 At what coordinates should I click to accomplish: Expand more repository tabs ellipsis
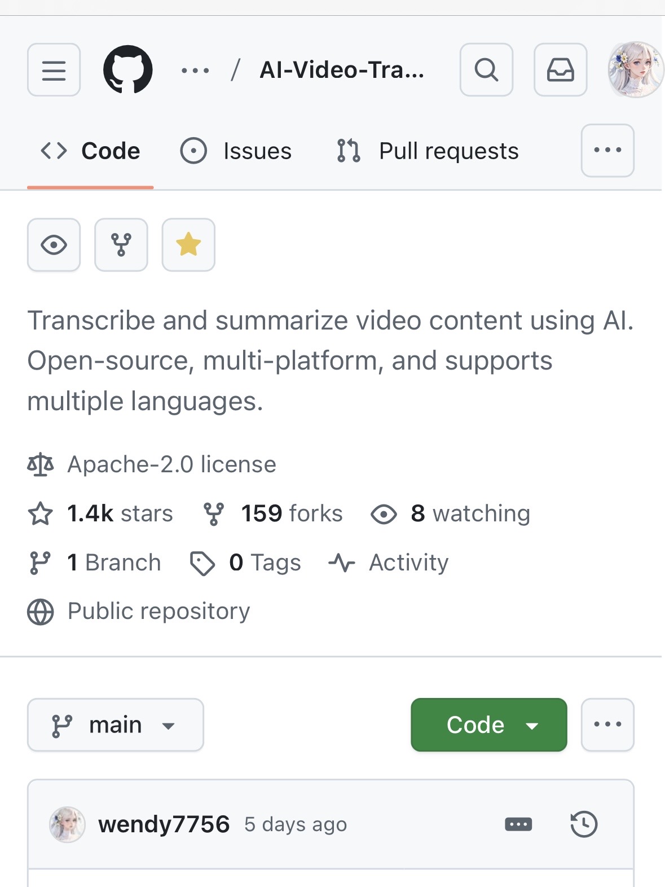pyautogui.click(x=607, y=151)
